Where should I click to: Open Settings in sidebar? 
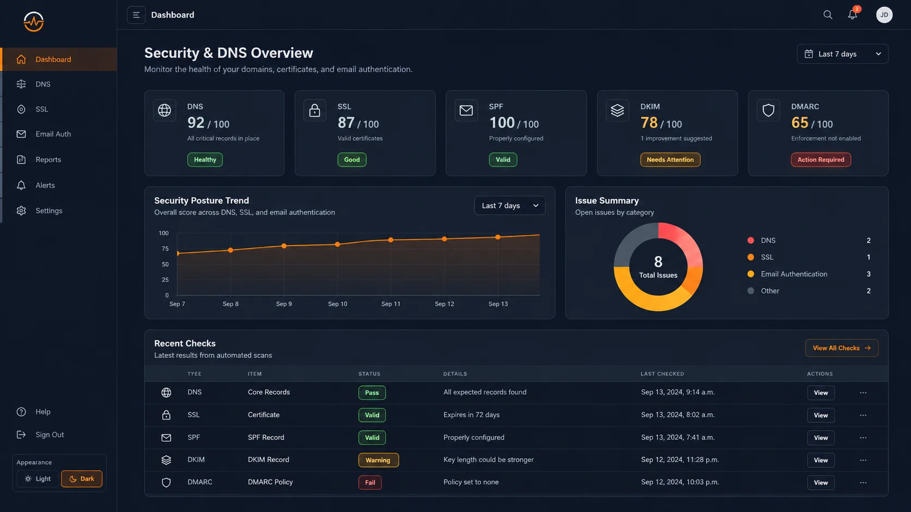59,211
